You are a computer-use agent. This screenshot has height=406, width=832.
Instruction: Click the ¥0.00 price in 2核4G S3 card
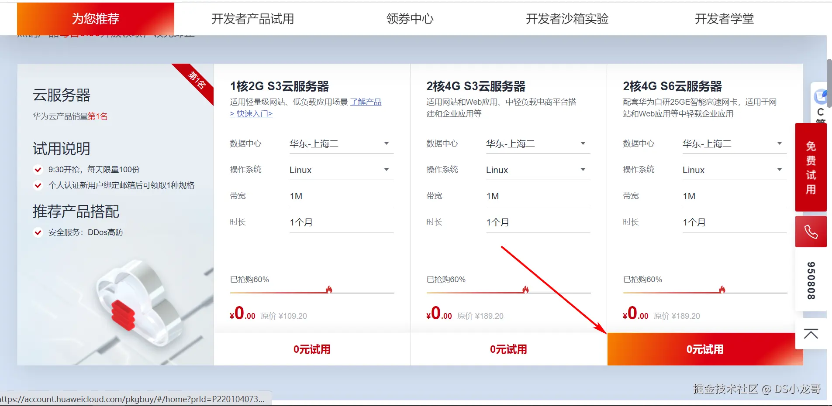click(x=439, y=313)
